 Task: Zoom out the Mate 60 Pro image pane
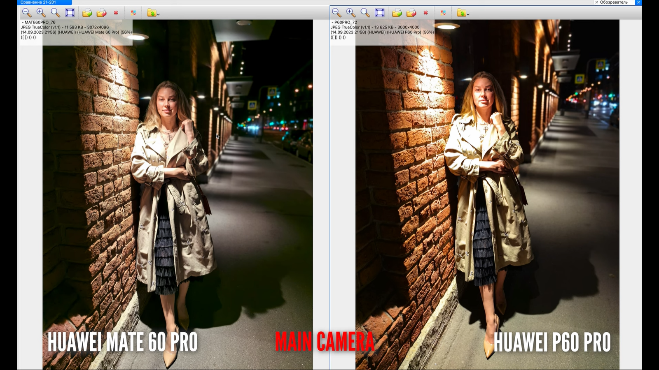point(27,13)
